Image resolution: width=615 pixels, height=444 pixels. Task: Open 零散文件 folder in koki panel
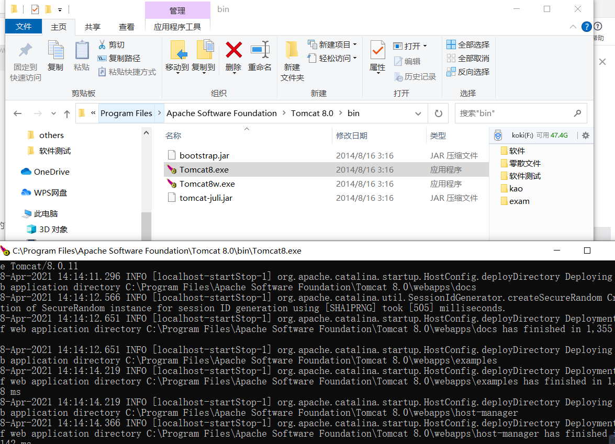tap(520, 163)
